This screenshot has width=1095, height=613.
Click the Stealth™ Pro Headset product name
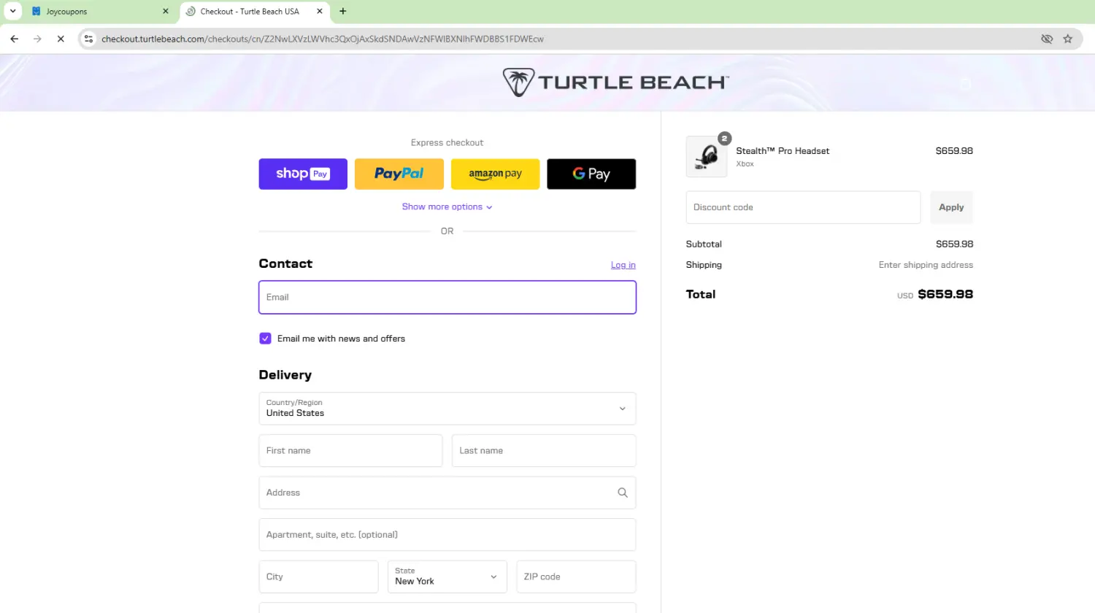click(x=783, y=151)
